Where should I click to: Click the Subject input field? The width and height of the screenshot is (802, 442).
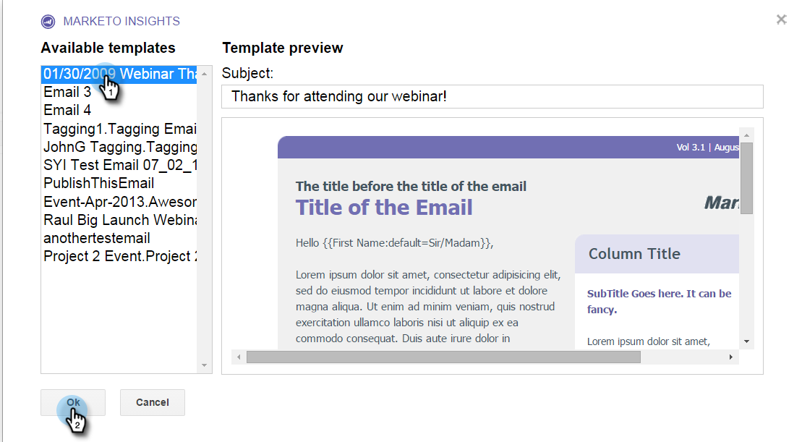tap(492, 96)
